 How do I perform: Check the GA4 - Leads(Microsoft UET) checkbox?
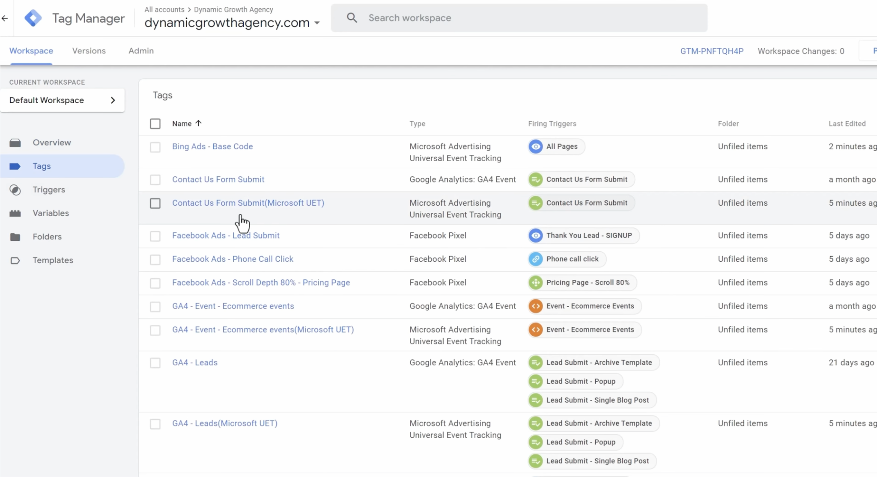click(155, 424)
